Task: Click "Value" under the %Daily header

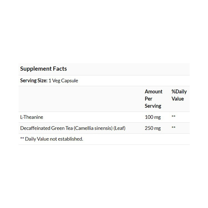Action: point(177,99)
